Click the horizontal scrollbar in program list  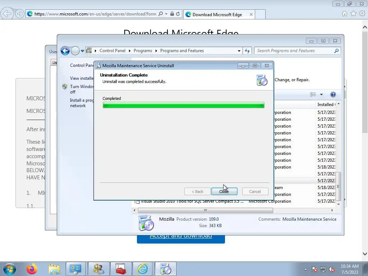point(205,211)
